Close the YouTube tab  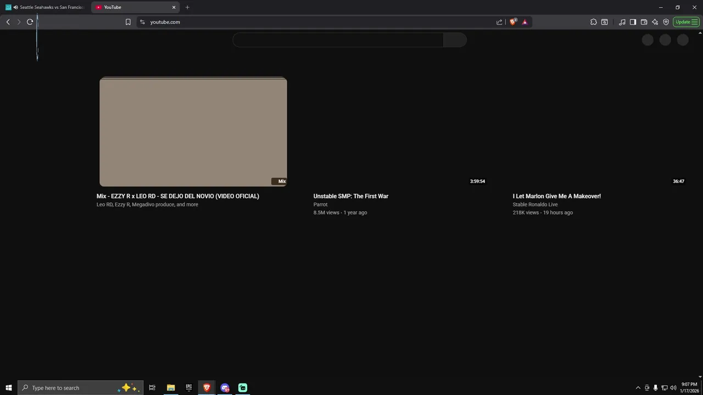point(174,7)
